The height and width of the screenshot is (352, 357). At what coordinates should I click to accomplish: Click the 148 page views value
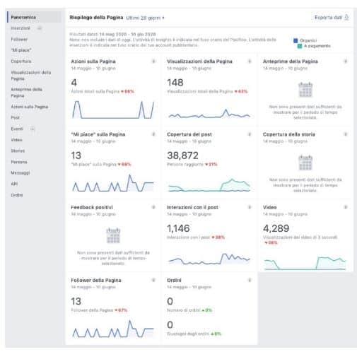[175, 83]
